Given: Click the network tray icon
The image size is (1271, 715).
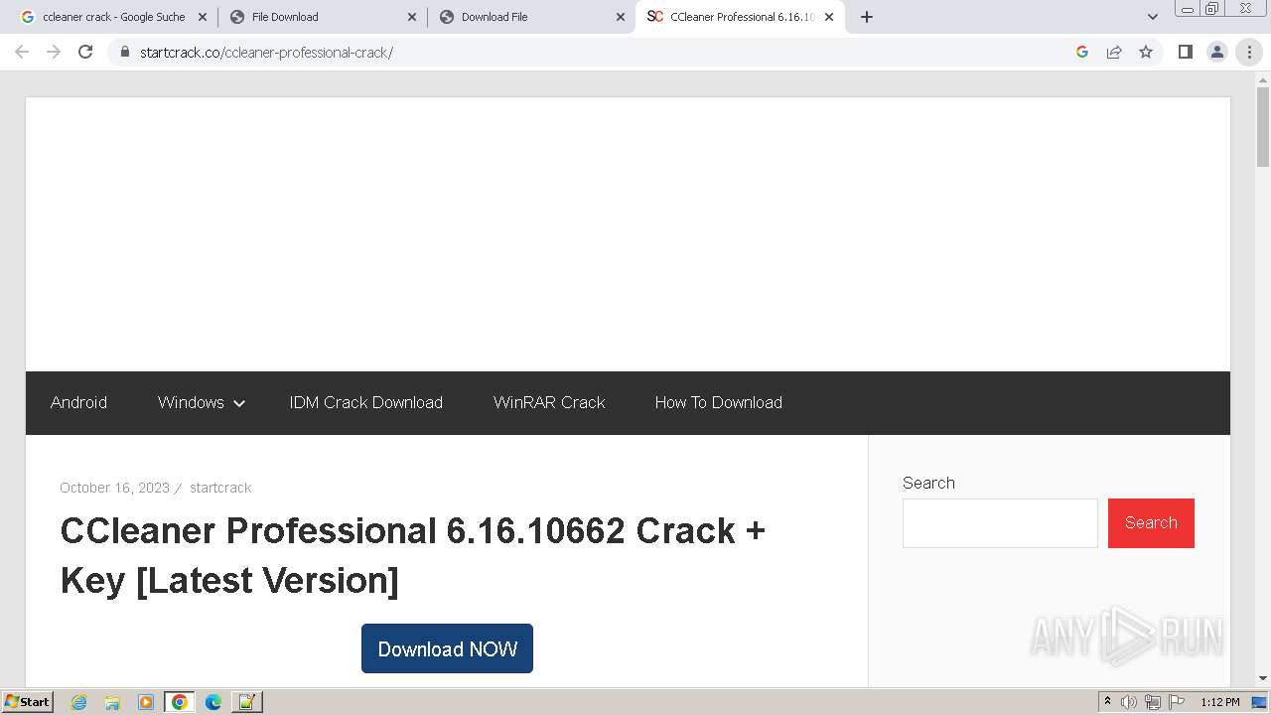Looking at the screenshot, I should [x=1153, y=702].
